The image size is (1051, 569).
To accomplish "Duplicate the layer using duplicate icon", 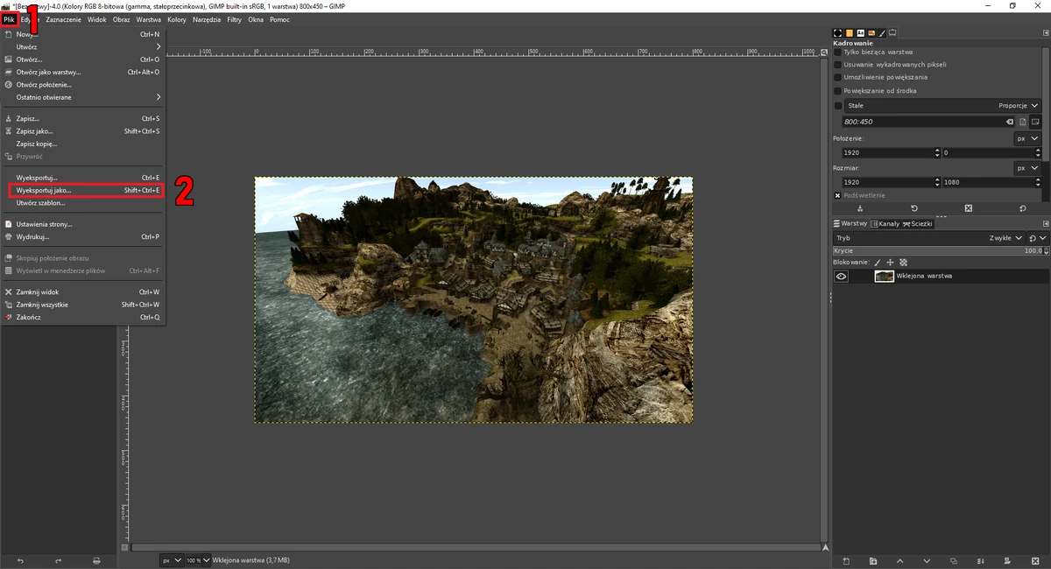I will (954, 560).
